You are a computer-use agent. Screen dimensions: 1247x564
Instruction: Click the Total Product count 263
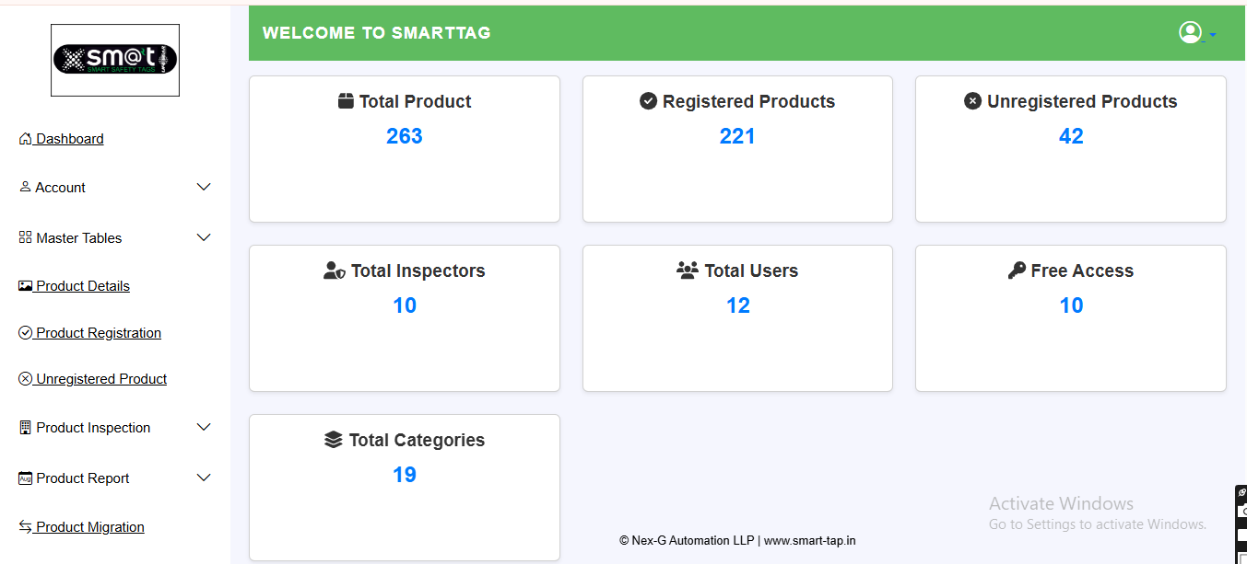coord(405,136)
